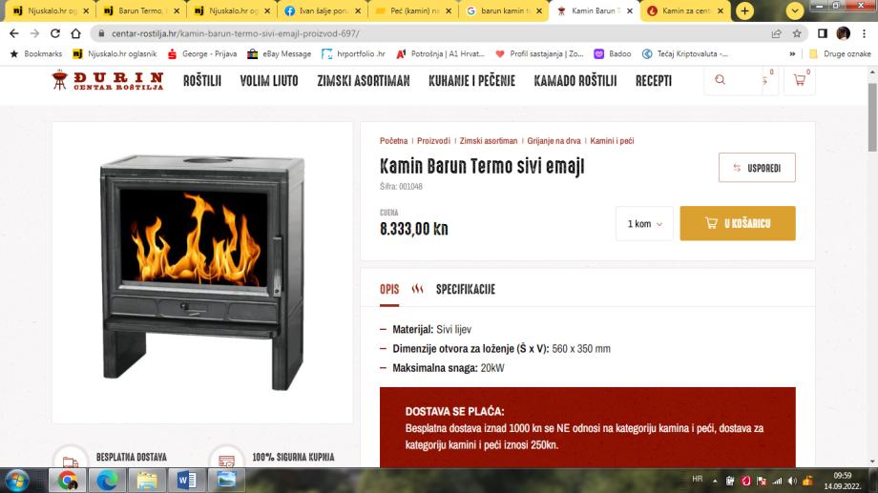Viewport: 878px width, 493px height.
Task: Open the site search magnifier icon
Action: [721, 80]
